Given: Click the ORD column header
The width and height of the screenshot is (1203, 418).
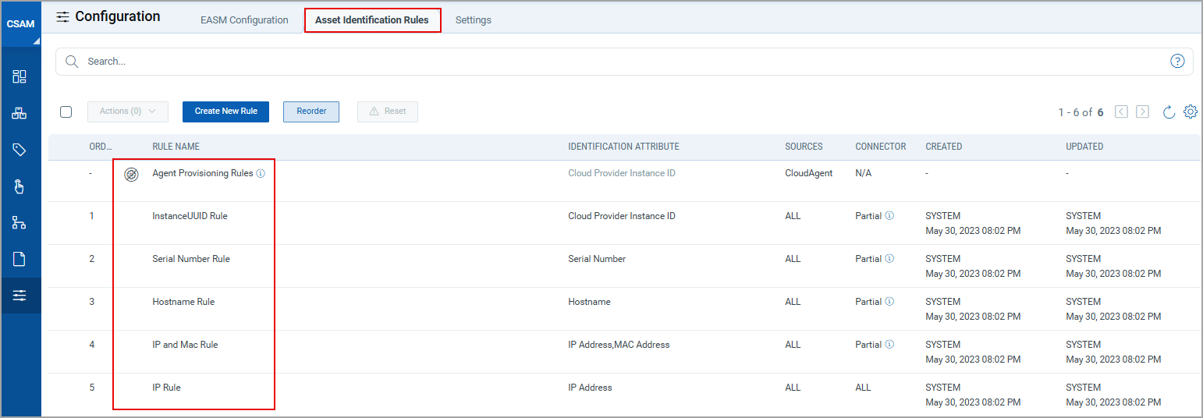Looking at the screenshot, I should point(101,147).
